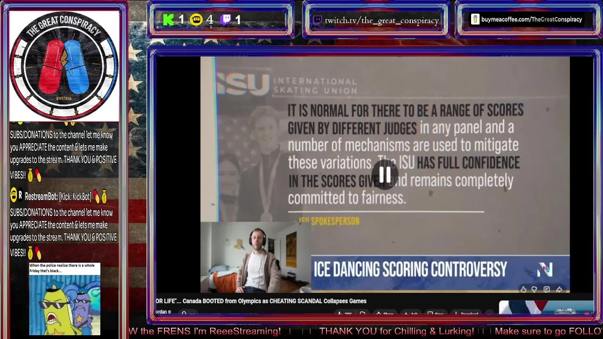Click the [Kick: KickBot] label in chat

pos(75,197)
